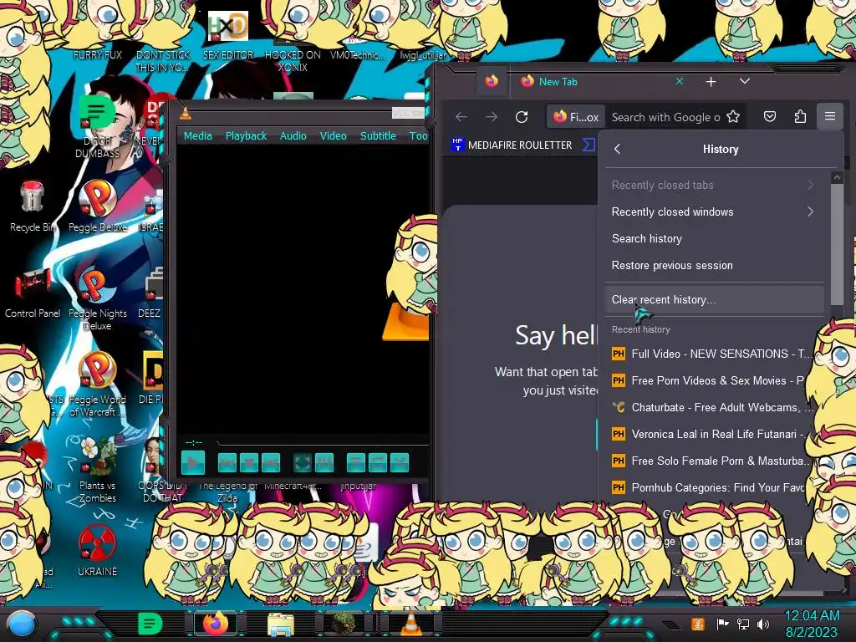Viewport: 856px width, 642px height.
Task: Click the Minecraft block taskbar icon
Action: click(x=345, y=624)
